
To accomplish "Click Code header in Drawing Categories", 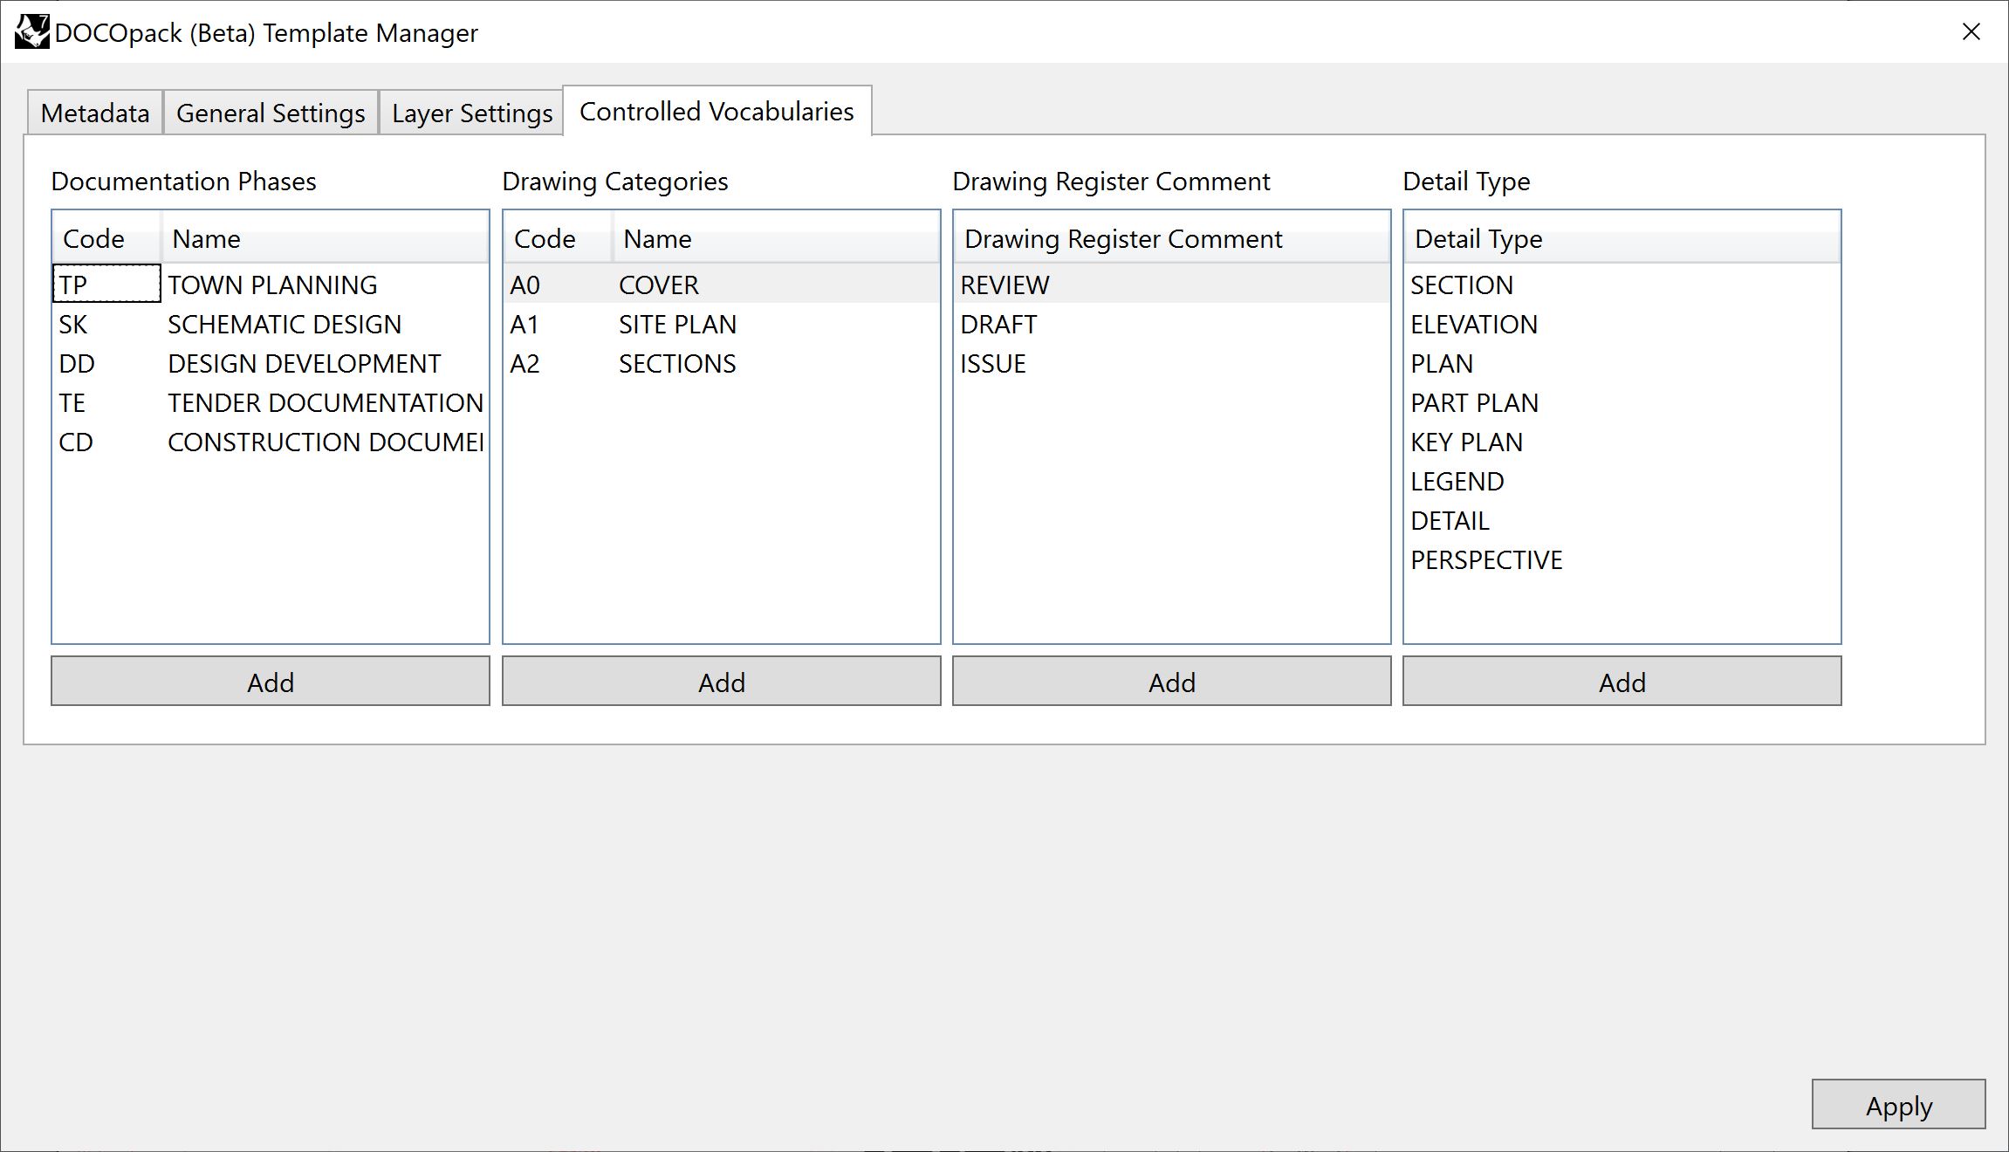I will (558, 238).
